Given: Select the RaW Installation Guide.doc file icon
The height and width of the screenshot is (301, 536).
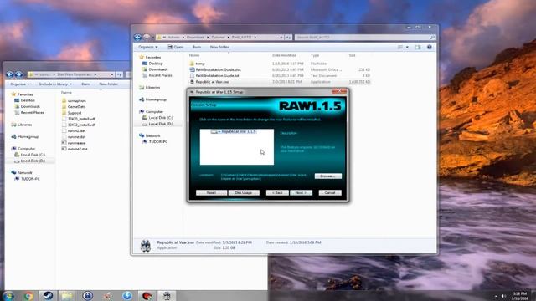Looking at the screenshot, I should pos(192,69).
